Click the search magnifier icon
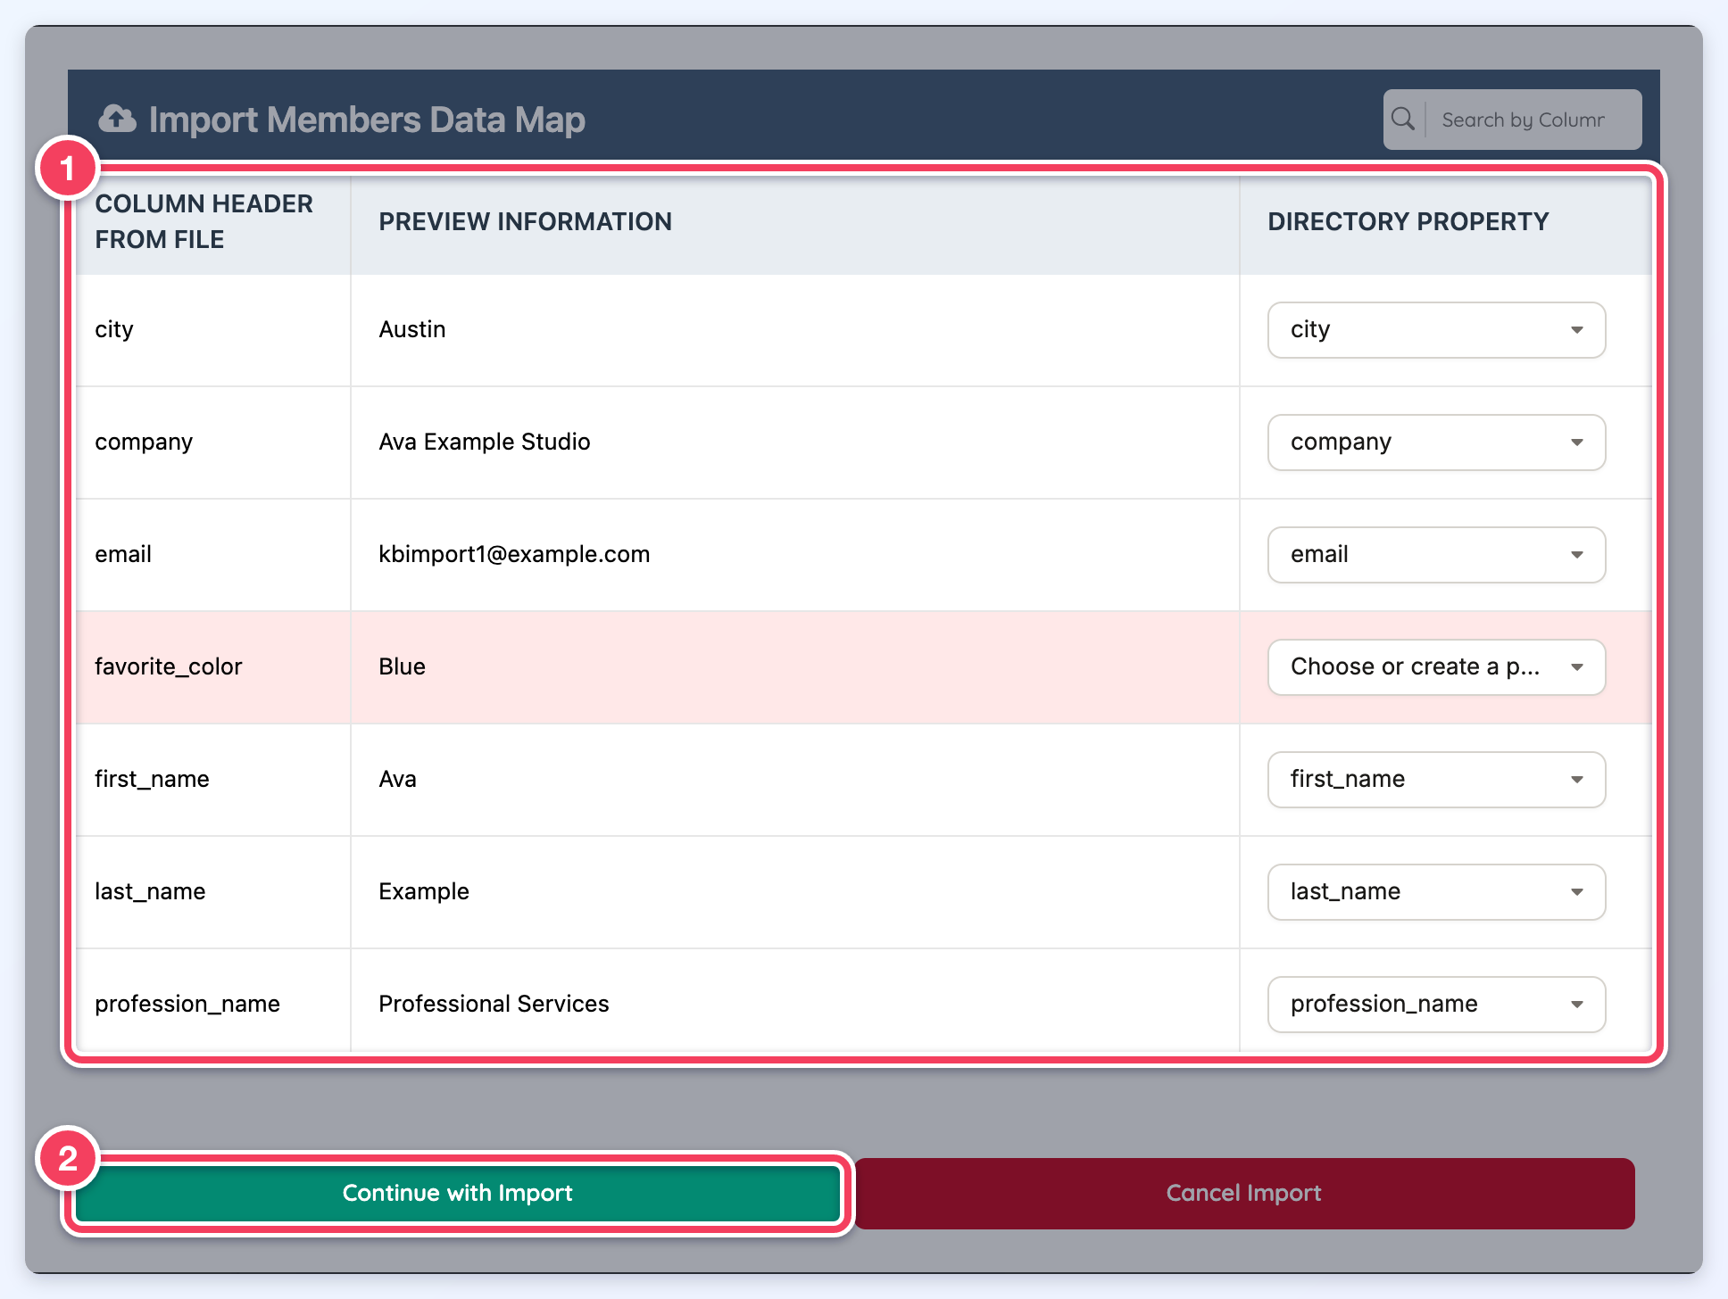This screenshot has width=1728, height=1299. coord(1403,119)
